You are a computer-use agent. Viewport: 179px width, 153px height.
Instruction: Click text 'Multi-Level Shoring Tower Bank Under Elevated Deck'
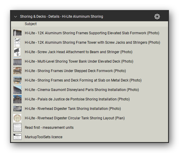tap(79, 61)
